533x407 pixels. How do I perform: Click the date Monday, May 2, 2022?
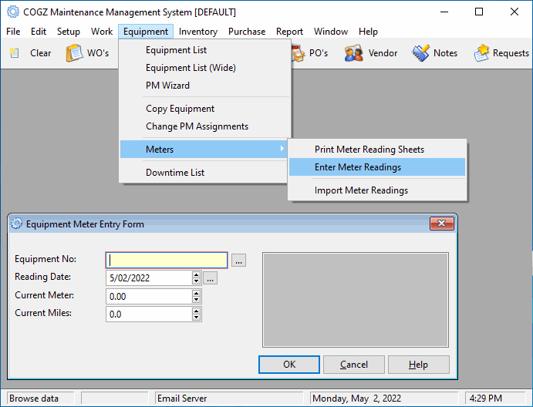356,399
